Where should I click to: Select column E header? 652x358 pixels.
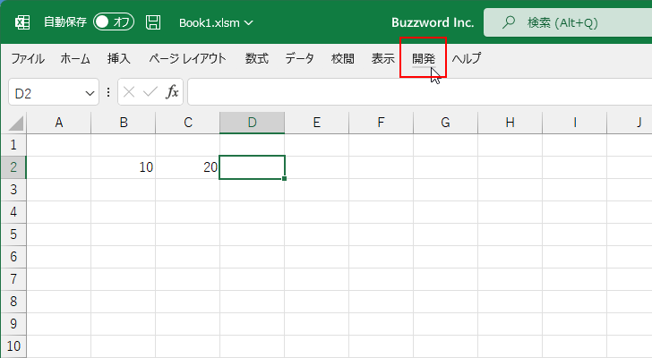pyautogui.click(x=316, y=123)
